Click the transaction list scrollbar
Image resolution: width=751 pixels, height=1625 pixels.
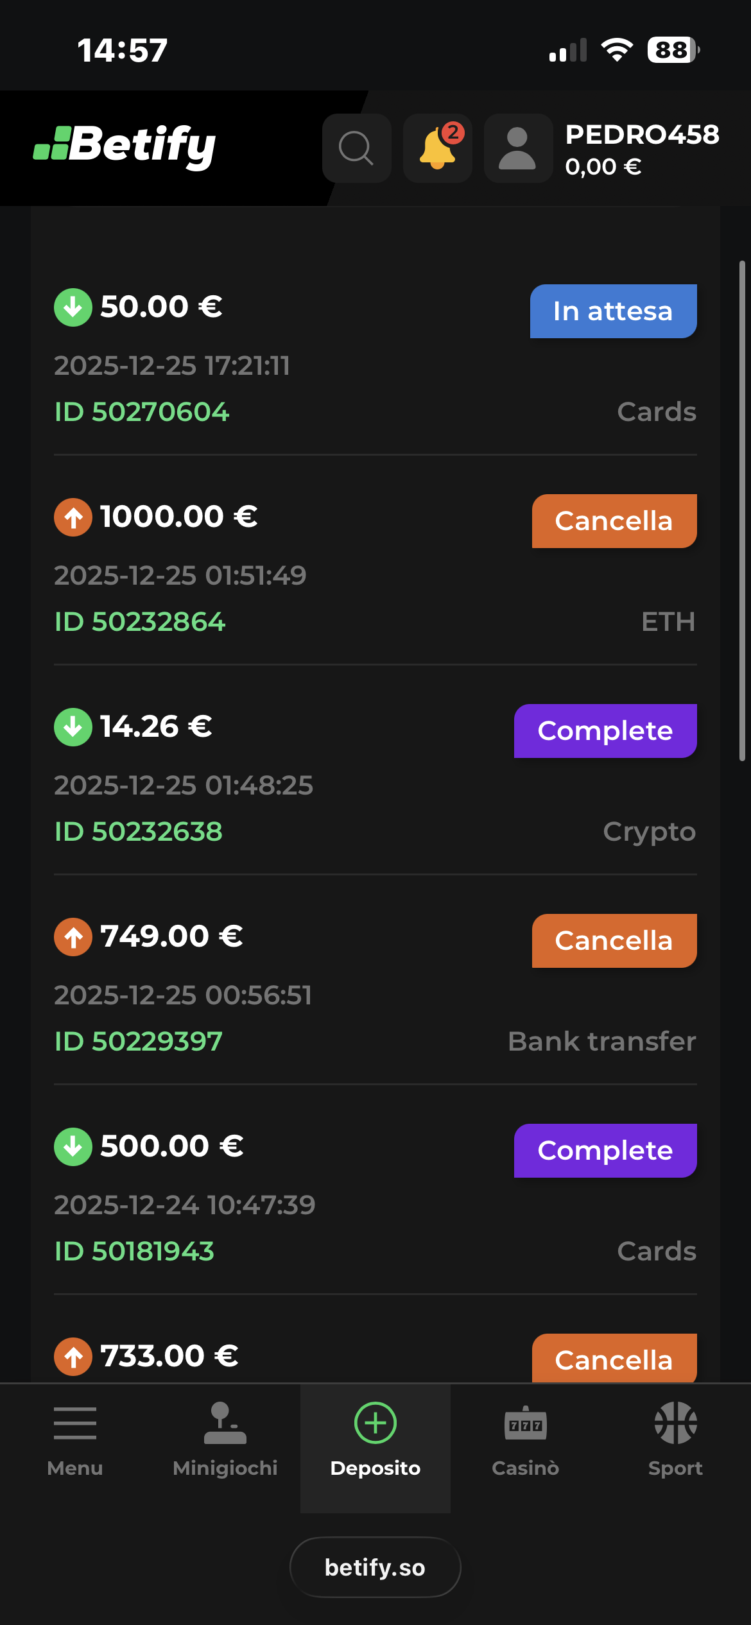coord(742,511)
